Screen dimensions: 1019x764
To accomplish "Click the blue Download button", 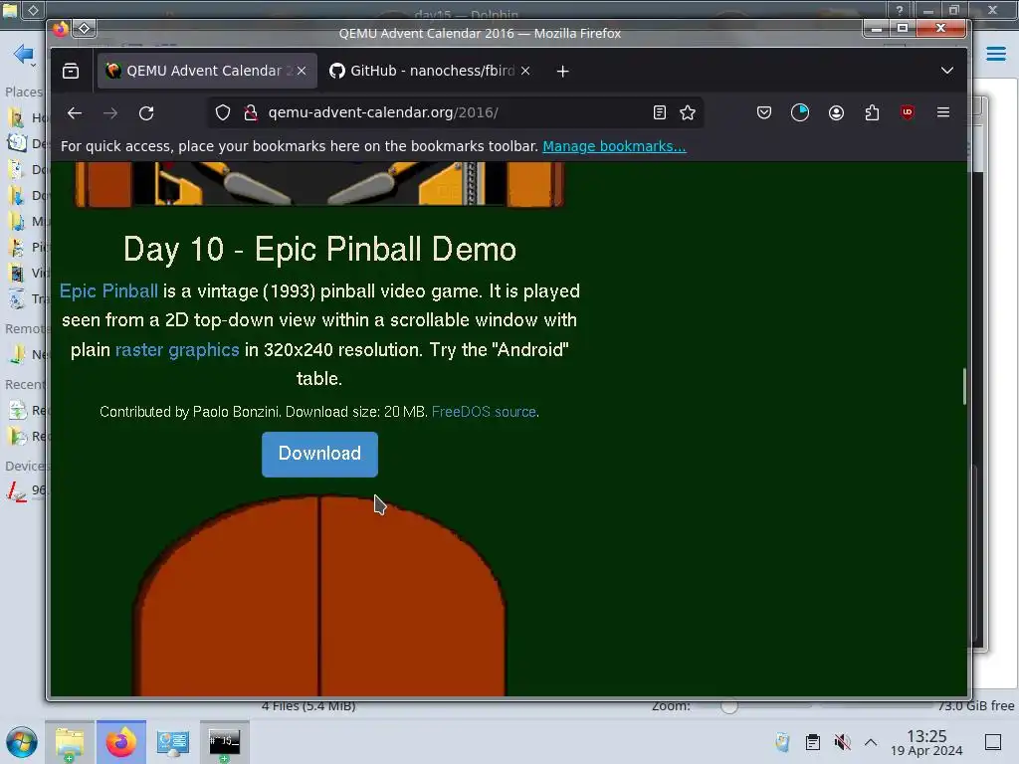I will coord(319,454).
